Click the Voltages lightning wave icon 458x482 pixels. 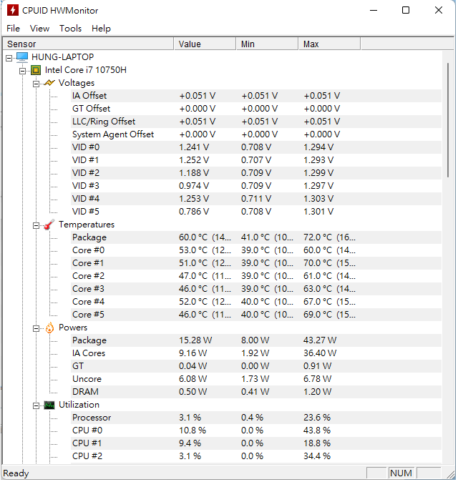(x=49, y=83)
